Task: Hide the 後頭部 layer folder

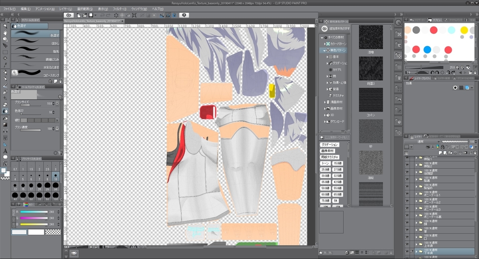Action: click(407, 172)
